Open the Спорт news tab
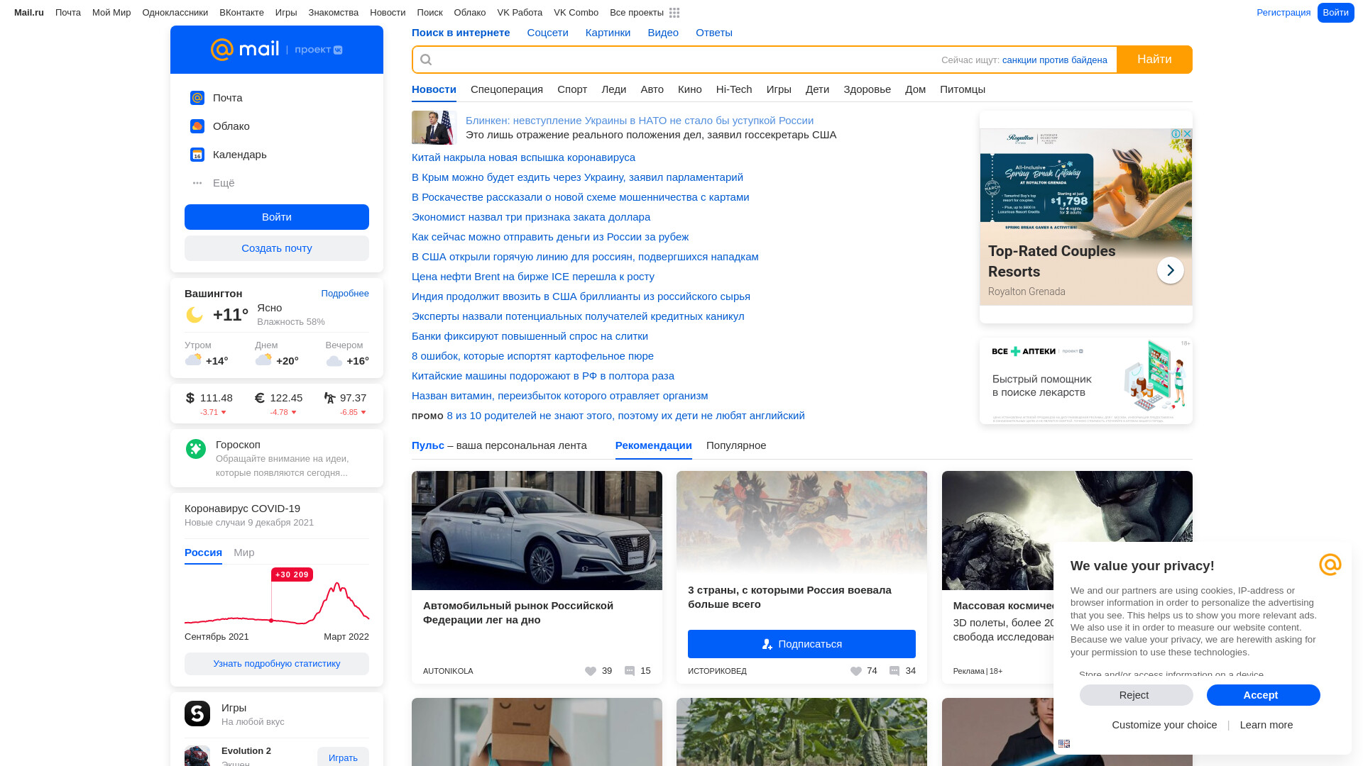The width and height of the screenshot is (1363, 766). pyautogui.click(x=572, y=89)
